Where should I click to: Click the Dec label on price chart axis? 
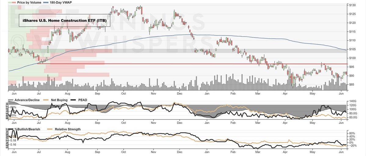point(179,94)
